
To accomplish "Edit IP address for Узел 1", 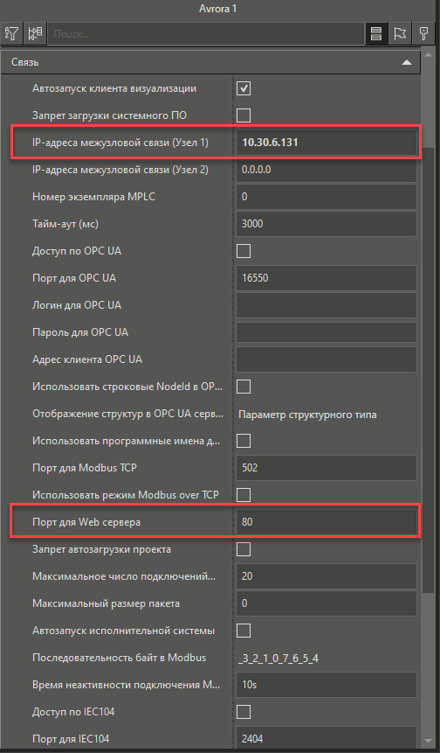I will 327,143.
